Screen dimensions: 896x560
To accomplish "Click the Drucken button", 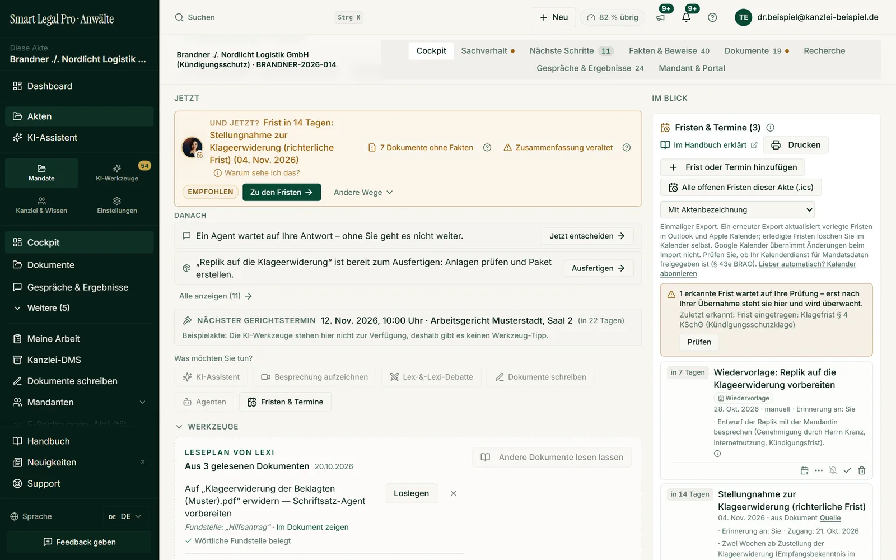I will (x=796, y=145).
